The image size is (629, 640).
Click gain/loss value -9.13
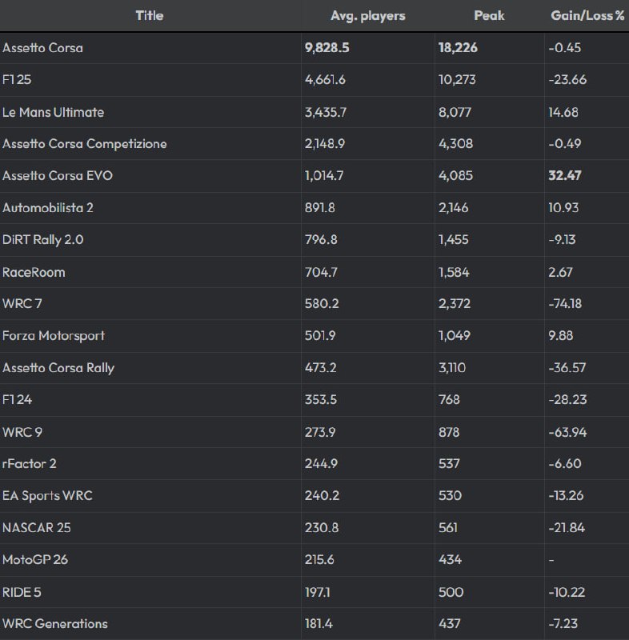pos(562,239)
